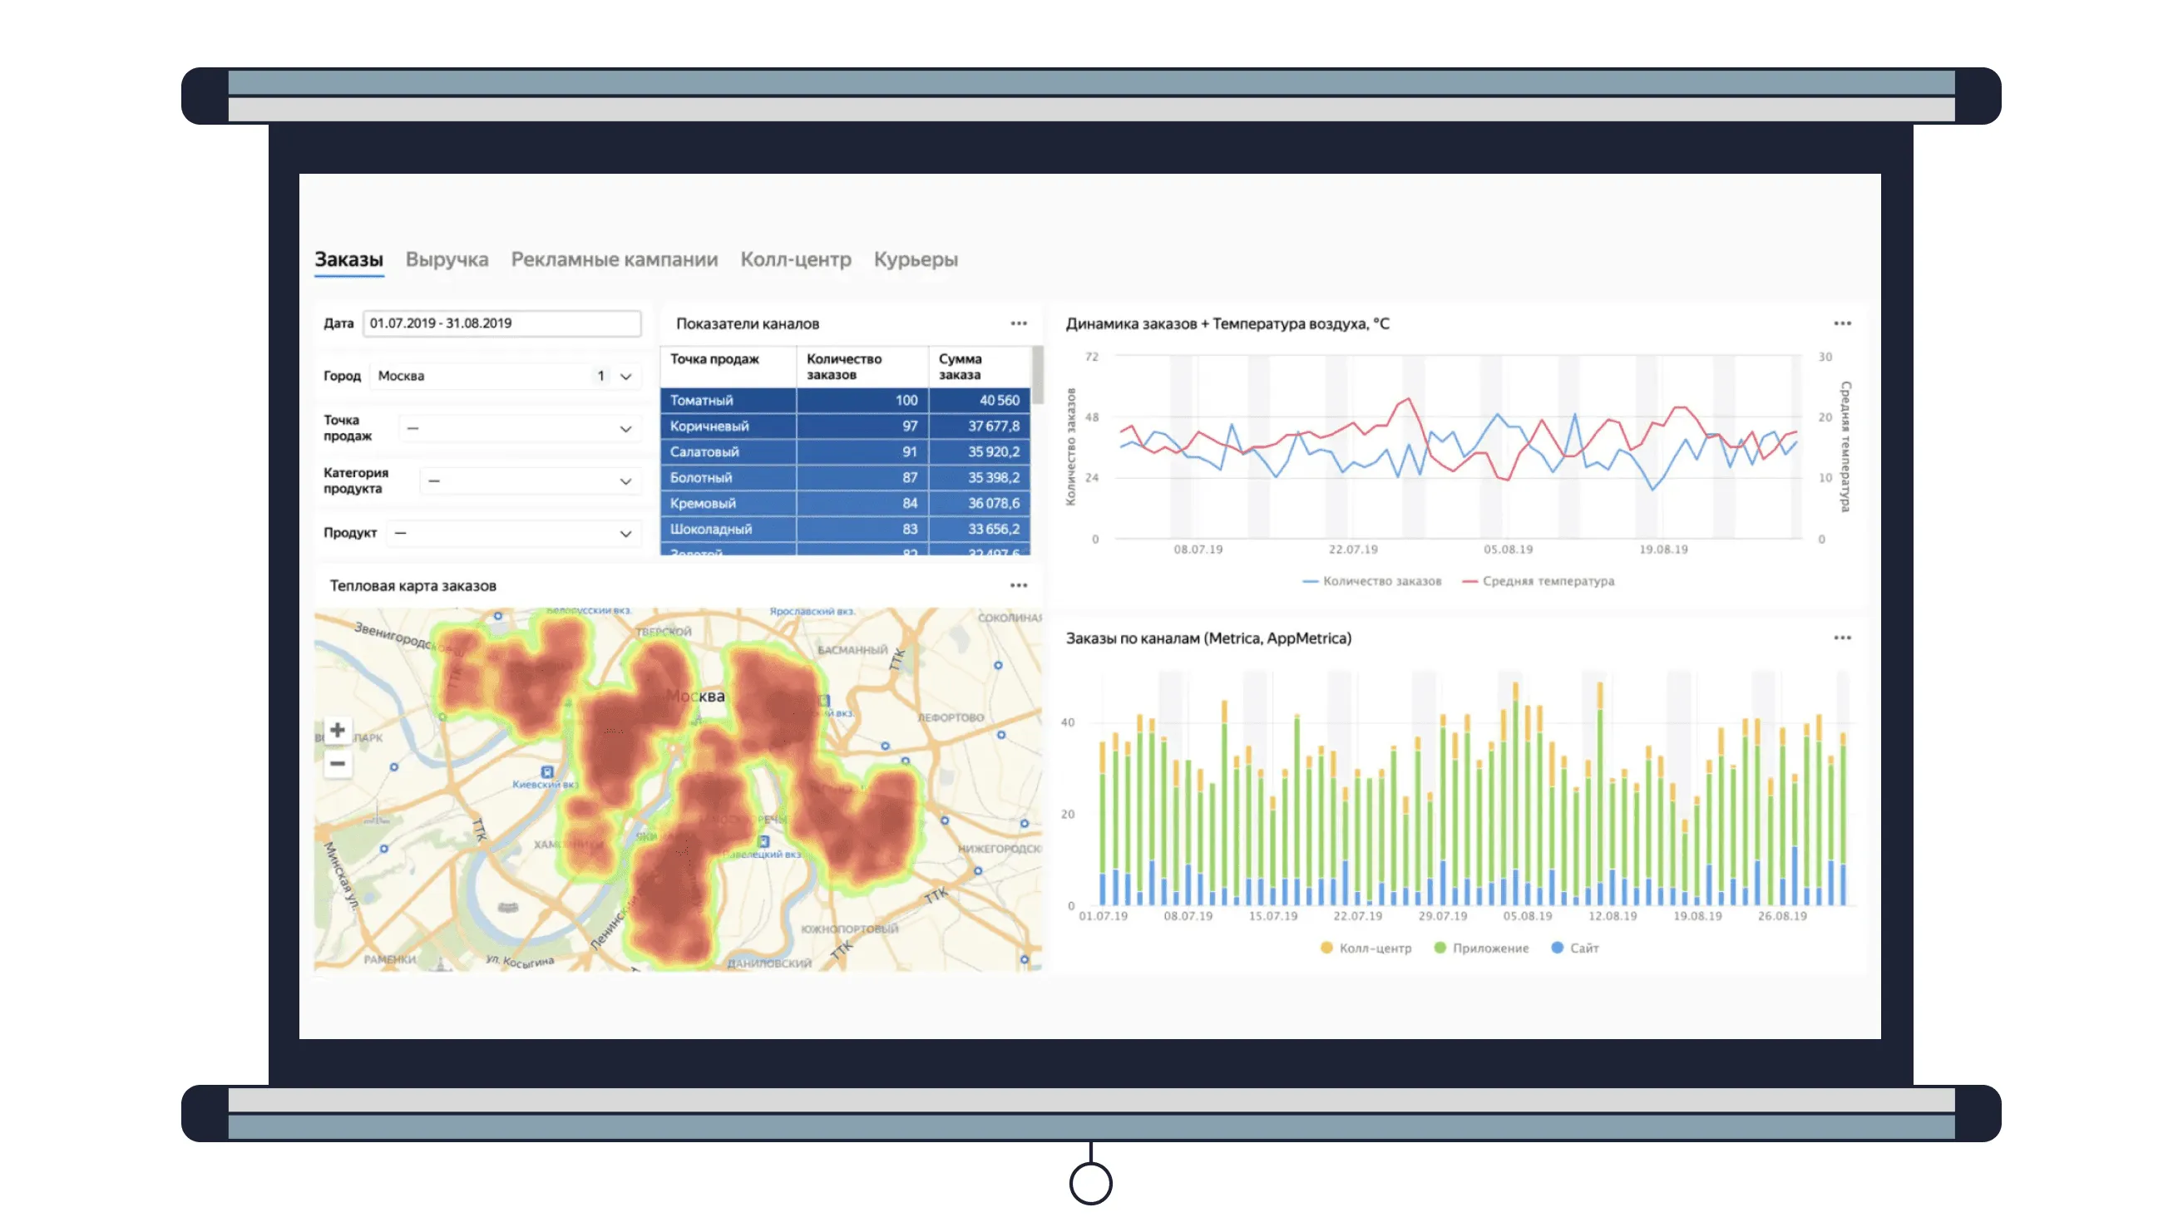Click the date range input field
Viewport: 2183px width, 1222px height.
point(501,323)
